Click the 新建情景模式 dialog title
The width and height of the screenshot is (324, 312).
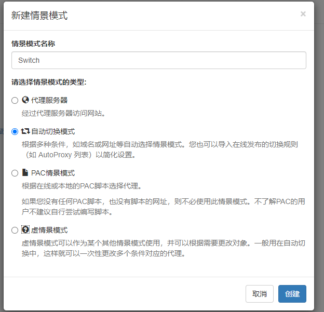39,16
